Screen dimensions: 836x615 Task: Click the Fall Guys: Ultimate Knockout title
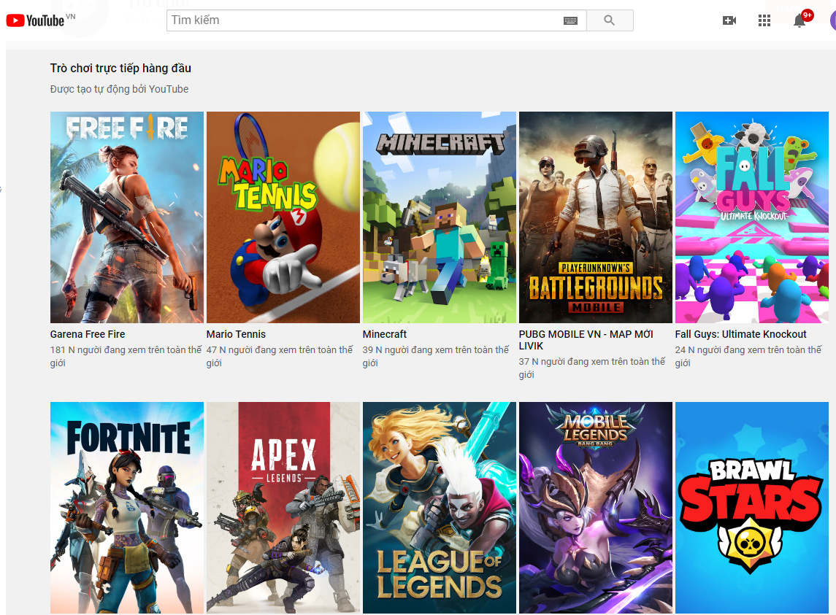click(740, 334)
